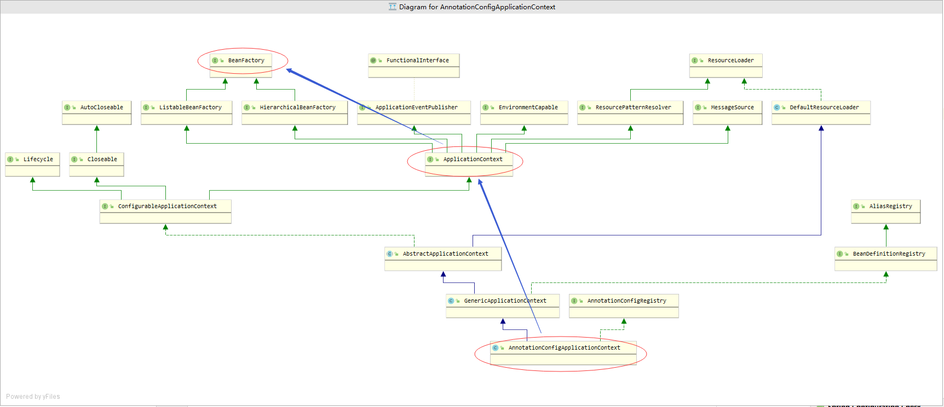944x407 pixels.
Task: Click the interface icon beside AnnotationConfigRegistry
Action: click(x=574, y=301)
